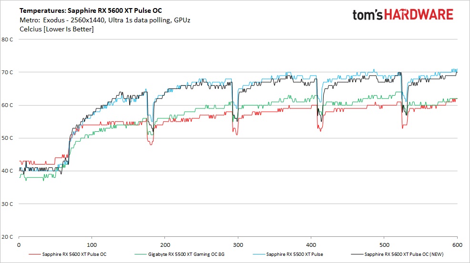This screenshot has height=263, width=470.
Task: Click the '0' x-axis tick label
Action: click(x=19, y=245)
